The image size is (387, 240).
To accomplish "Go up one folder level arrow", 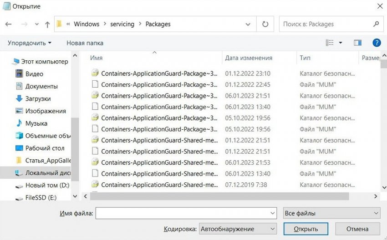I will pyautogui.click(x=47, y=24).
